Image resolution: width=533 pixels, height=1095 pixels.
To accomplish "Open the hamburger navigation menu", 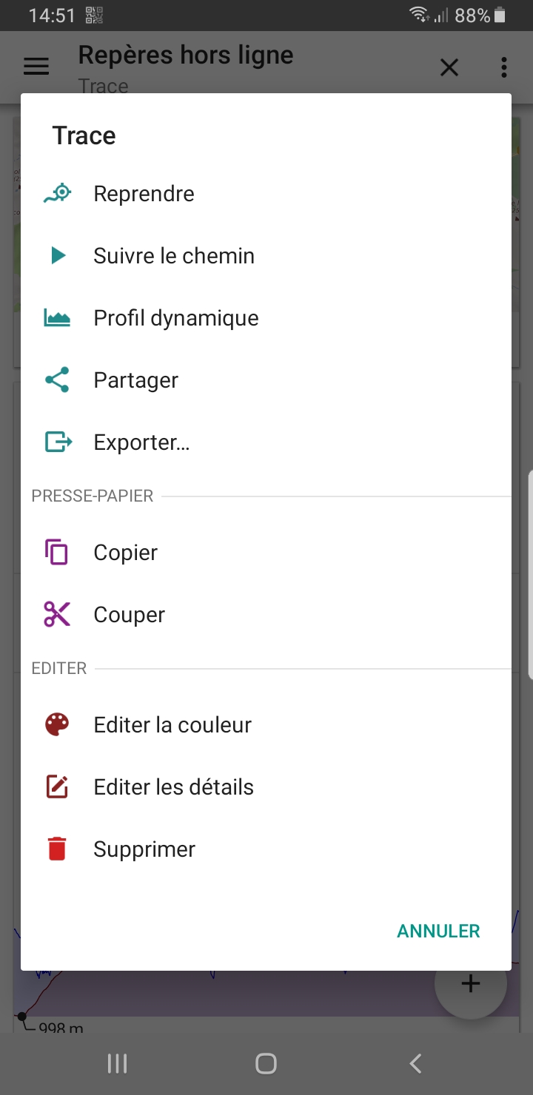I will point(36,67).
